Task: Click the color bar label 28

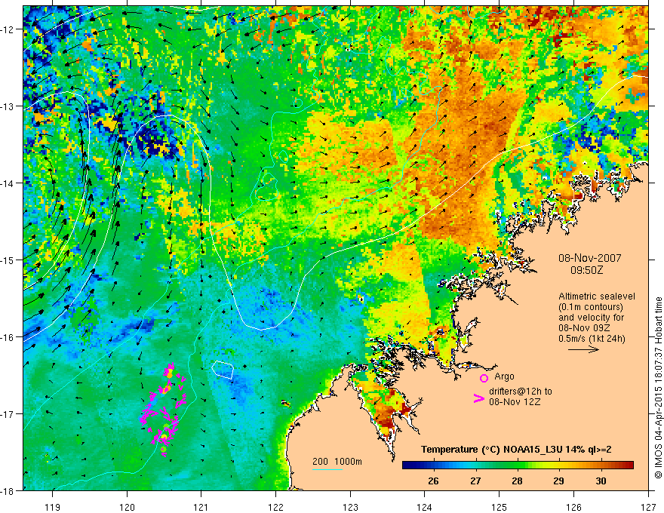Action: pos(517,481)
